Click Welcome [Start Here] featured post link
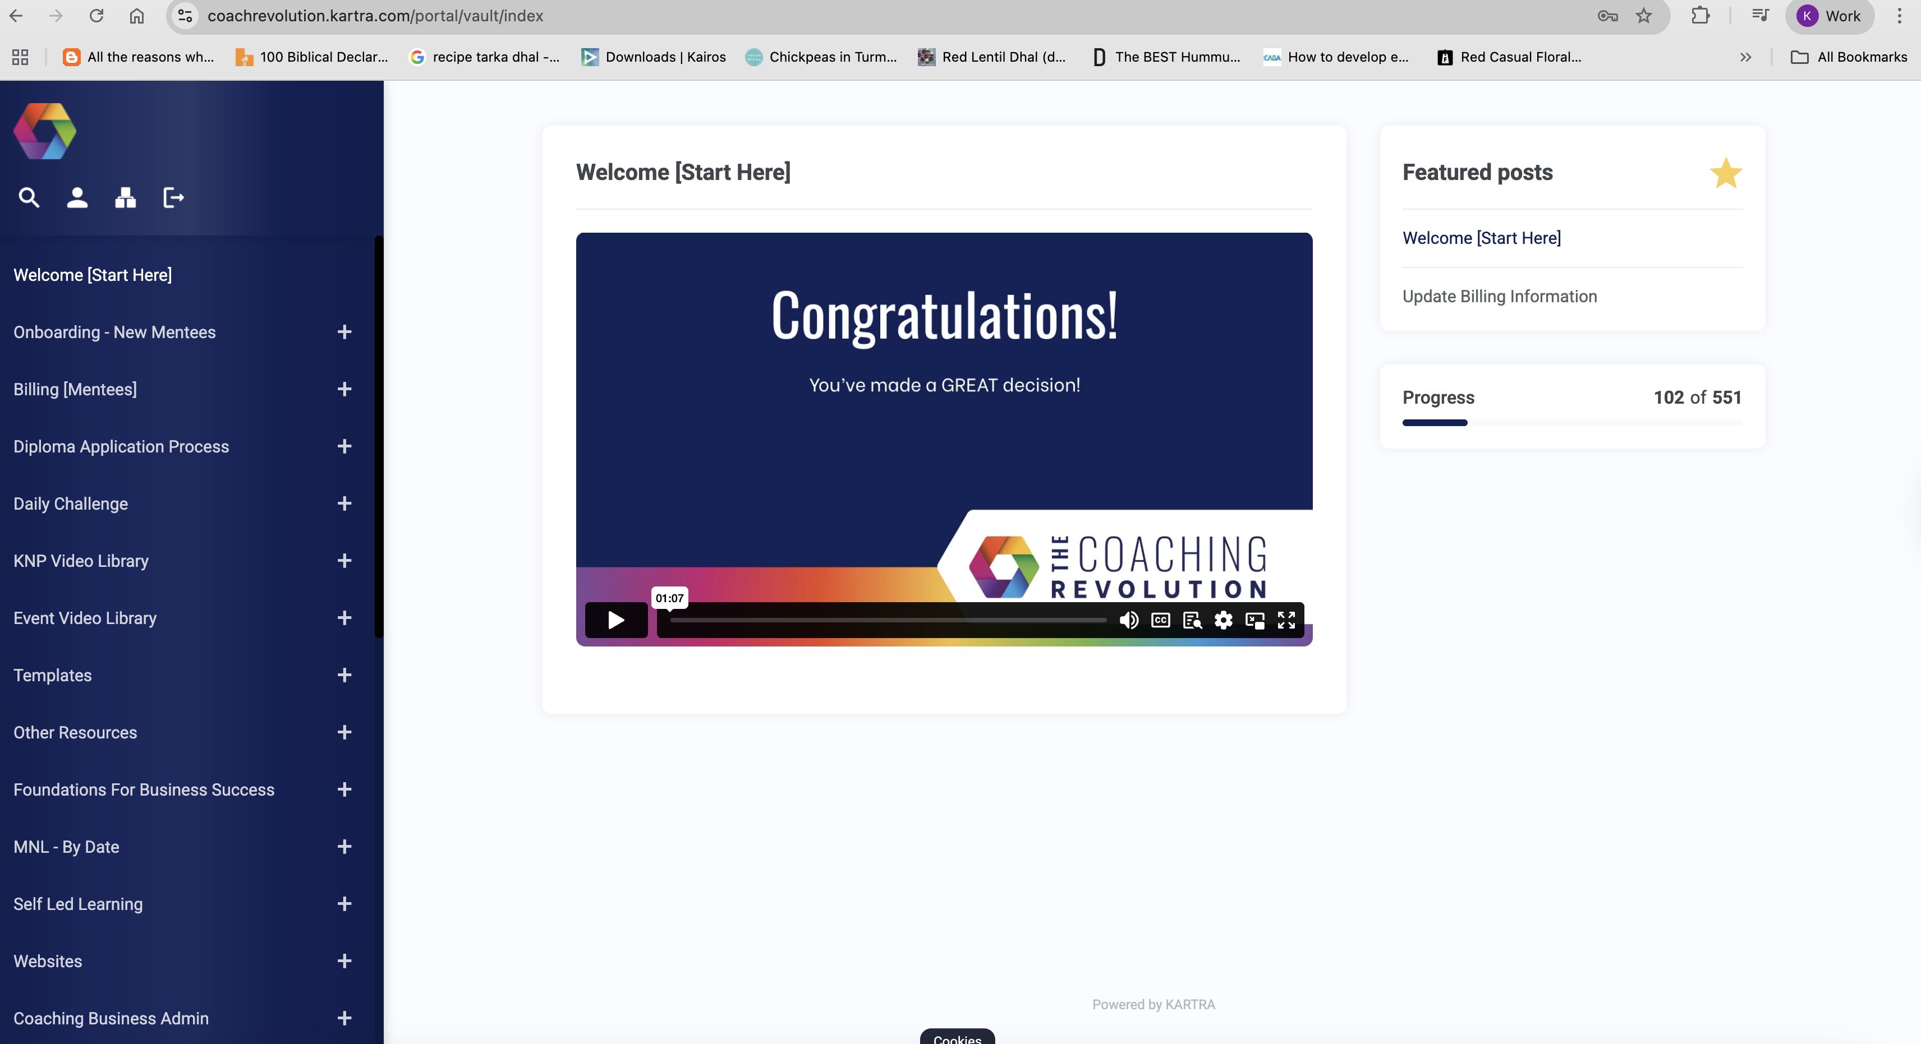The image size is (1921, 1044). click(x=1481, y=238)
